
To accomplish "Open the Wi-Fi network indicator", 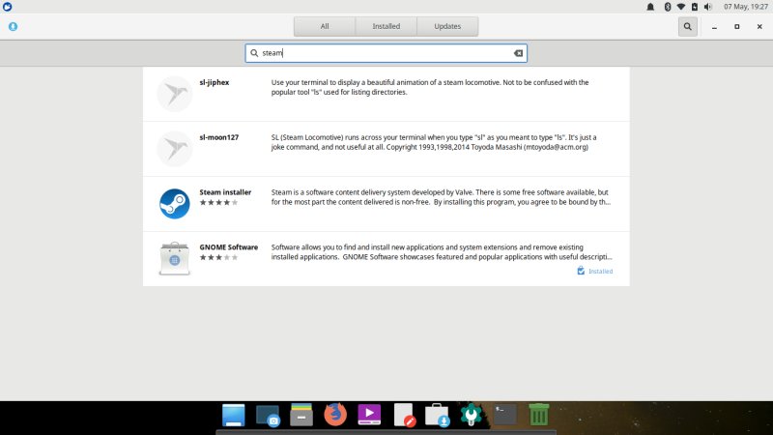I will (681, 7).
